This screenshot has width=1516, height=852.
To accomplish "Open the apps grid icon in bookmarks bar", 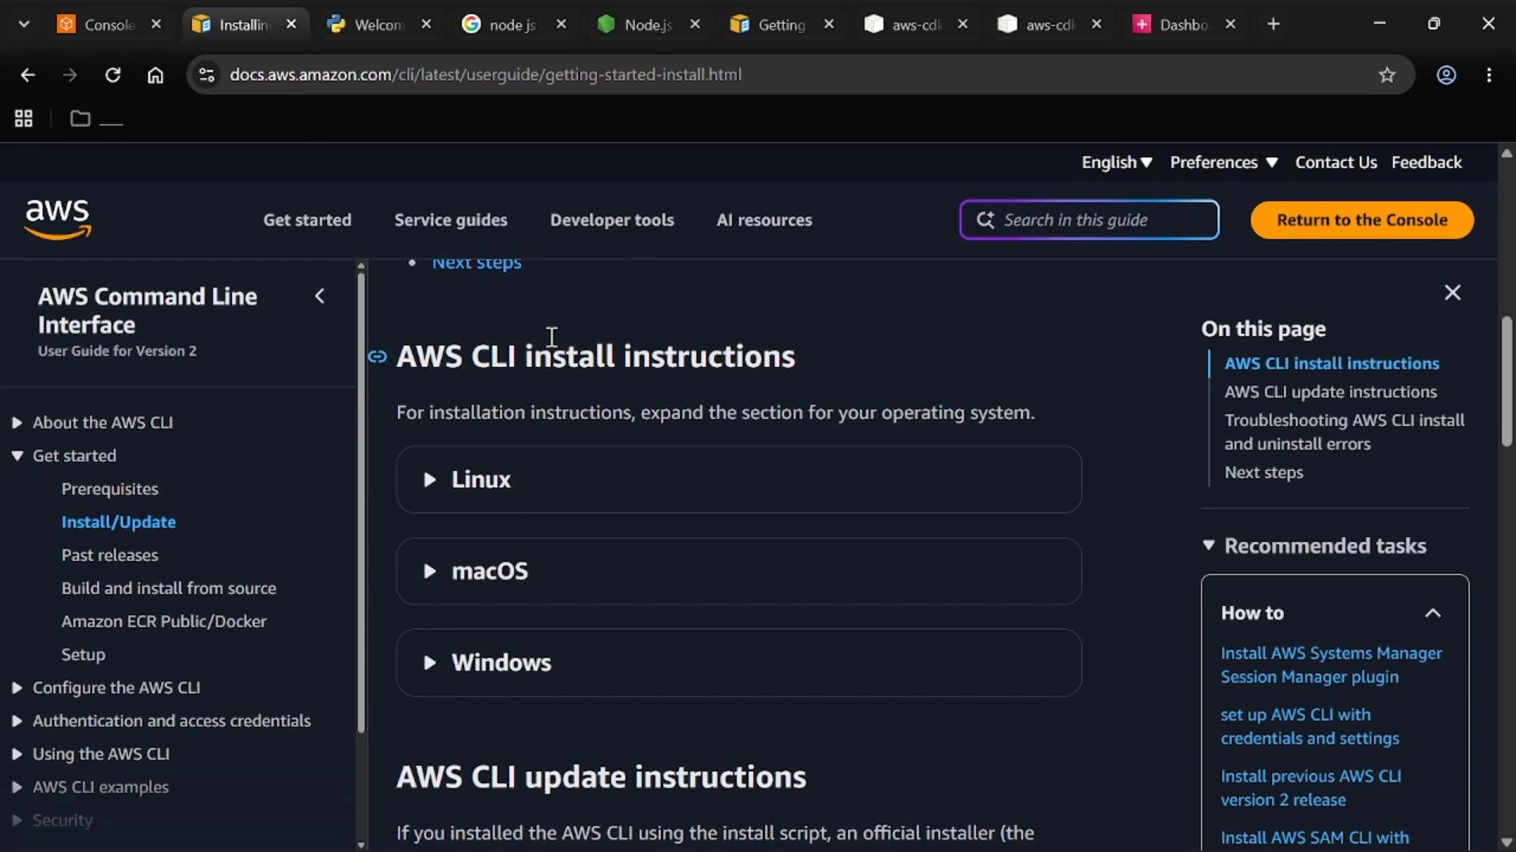I will tap(24, 118).
